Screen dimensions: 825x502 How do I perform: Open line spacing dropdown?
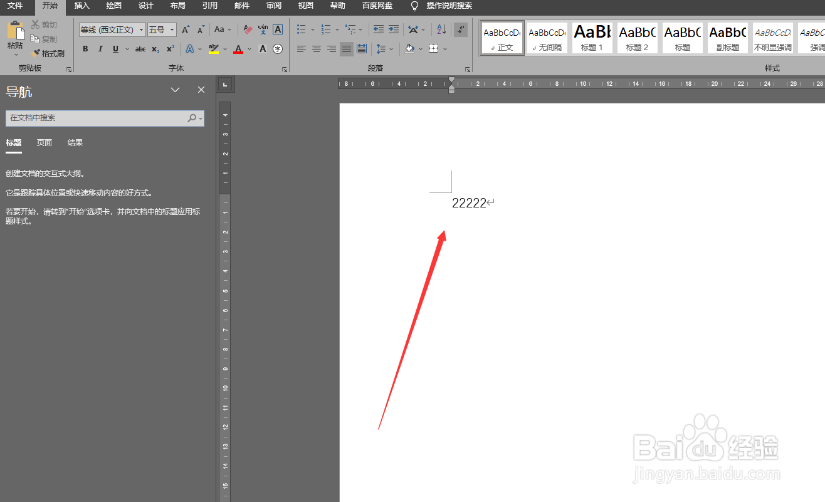[x=384, y=49]
